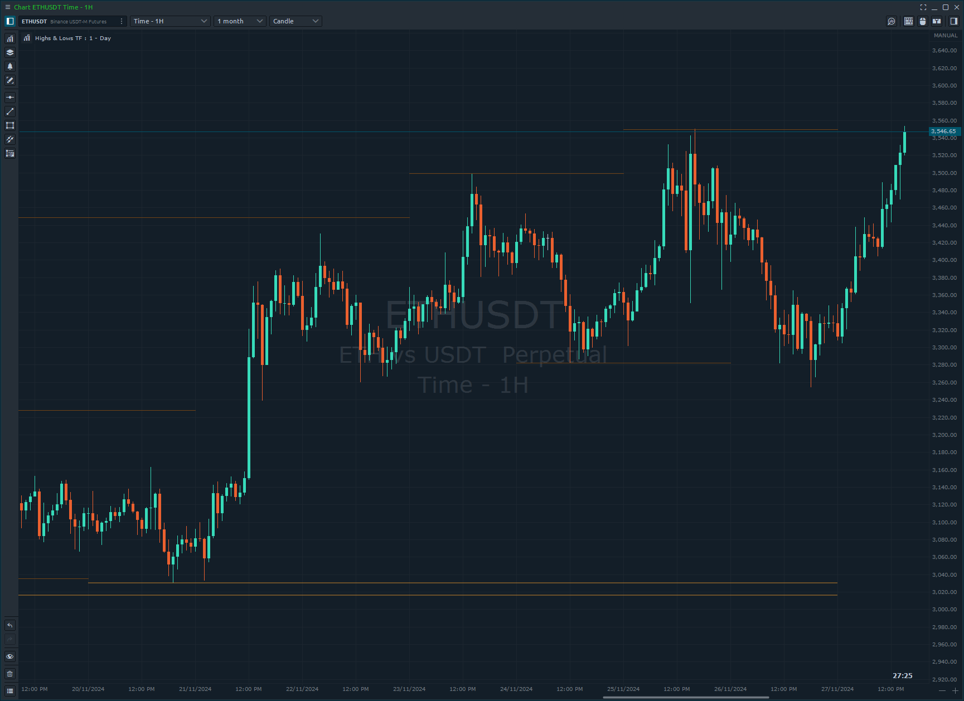Toggle drawings visibility eye icon
This screenshot has height=701, width=964.
tap(10, 656)
